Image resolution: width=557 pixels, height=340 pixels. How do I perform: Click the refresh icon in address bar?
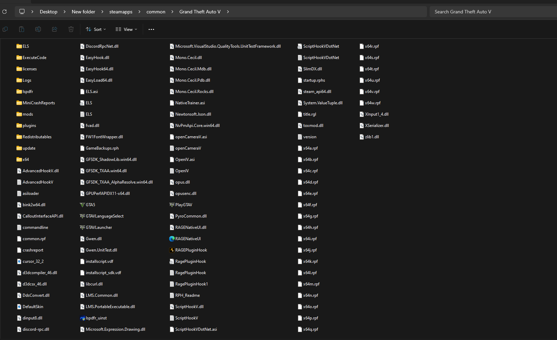click(4, 12)
